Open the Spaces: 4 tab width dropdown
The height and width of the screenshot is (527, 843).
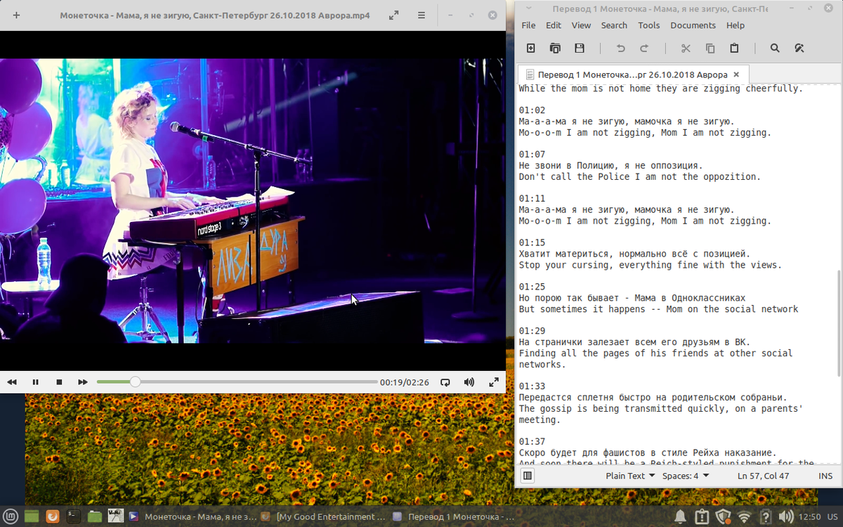686,476
